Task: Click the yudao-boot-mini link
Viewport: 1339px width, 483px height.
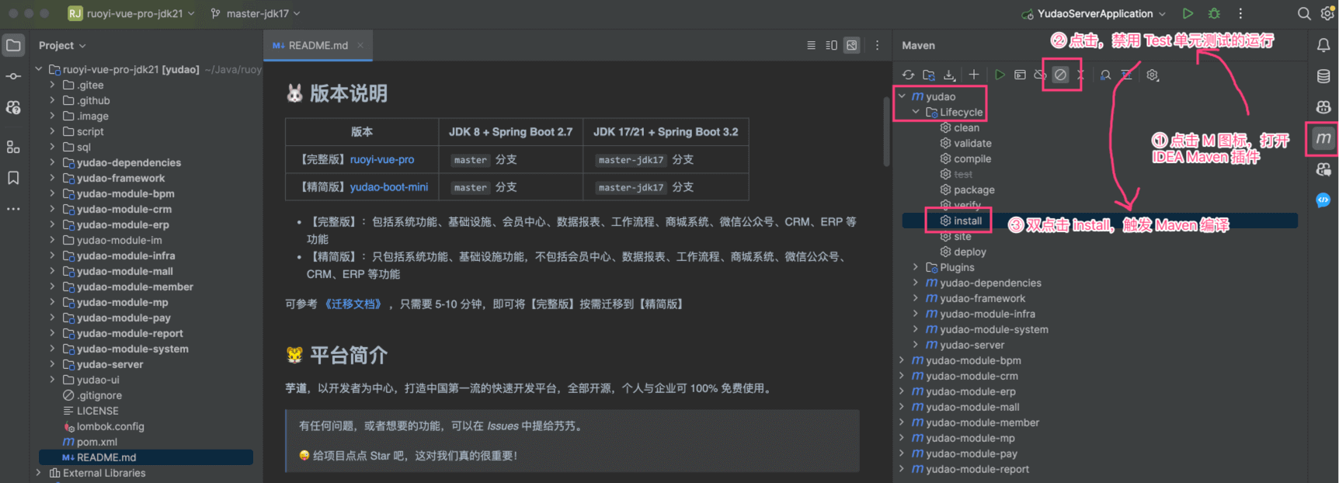Action: pyautogui.click(x=388, y=187)
